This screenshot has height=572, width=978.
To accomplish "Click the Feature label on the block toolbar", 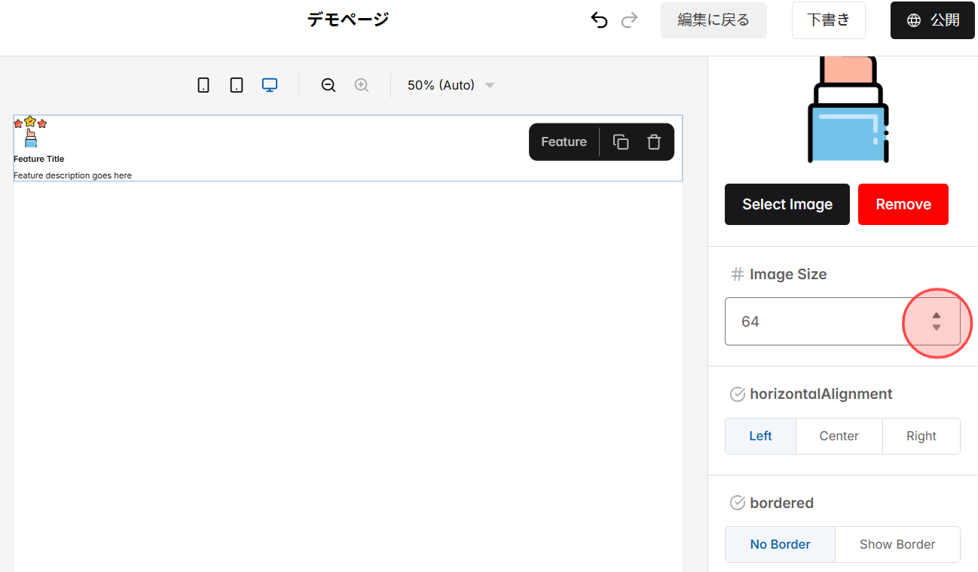I will point(564,141).
